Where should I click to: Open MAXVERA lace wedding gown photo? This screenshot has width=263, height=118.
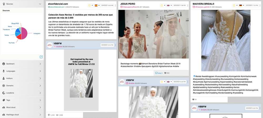tap(226, 41)
